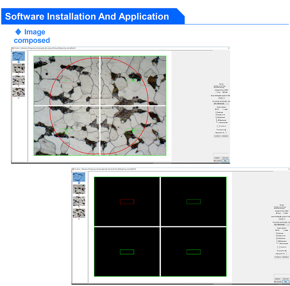Click the Exit button in microscope-image window
The width and height of the screenshot is (290, 286).
point(225,161)
